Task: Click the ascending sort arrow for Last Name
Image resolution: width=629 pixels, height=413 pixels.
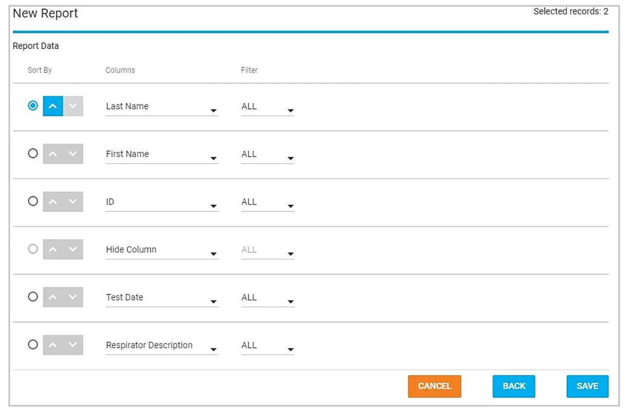Action: click(53, 106)
